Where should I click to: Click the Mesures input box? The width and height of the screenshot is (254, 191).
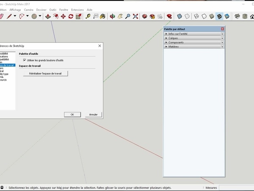click(237, 187)
